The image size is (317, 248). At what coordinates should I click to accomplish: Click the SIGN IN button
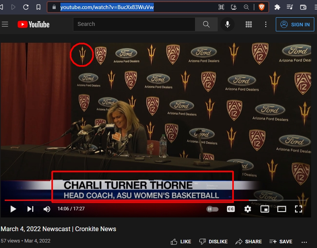click(x=295, y=24)
